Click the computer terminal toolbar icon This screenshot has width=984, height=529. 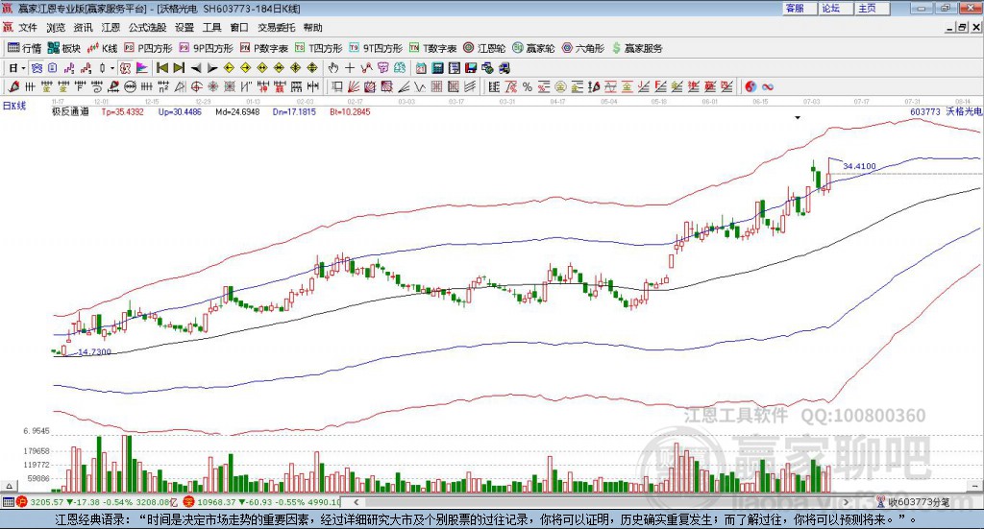point(504,68)
